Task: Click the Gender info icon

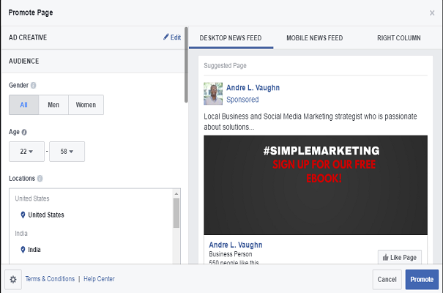Action: coord(34,85)
